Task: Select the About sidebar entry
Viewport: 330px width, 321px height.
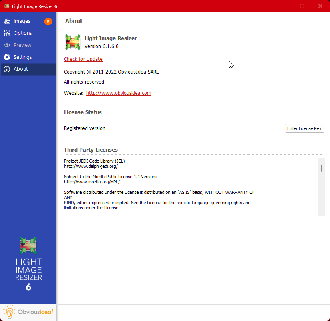Action: tap(28, 69)
